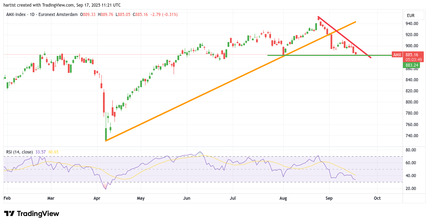Viewport: 429px width, 224px height.
Task: Click the 840.00 price axis label
Action: pyautogui.click(x=412, y=80)
